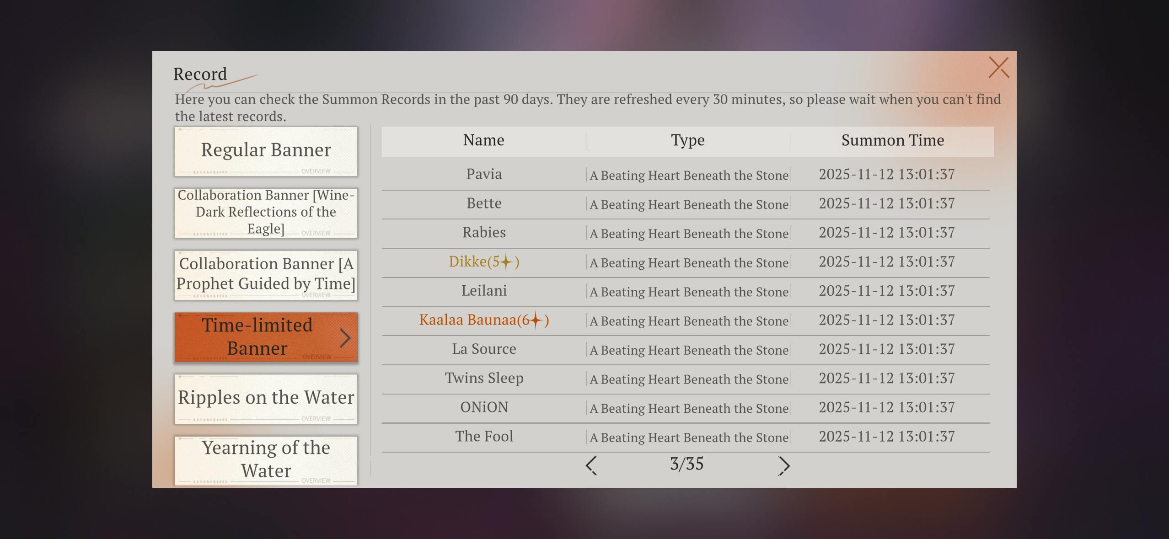Click the Summon Time column header
Screen dimensions: 1169x539
pos(892,140)
